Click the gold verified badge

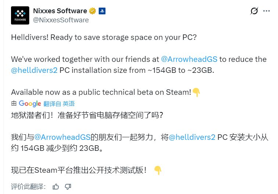(x=93, y=11)
